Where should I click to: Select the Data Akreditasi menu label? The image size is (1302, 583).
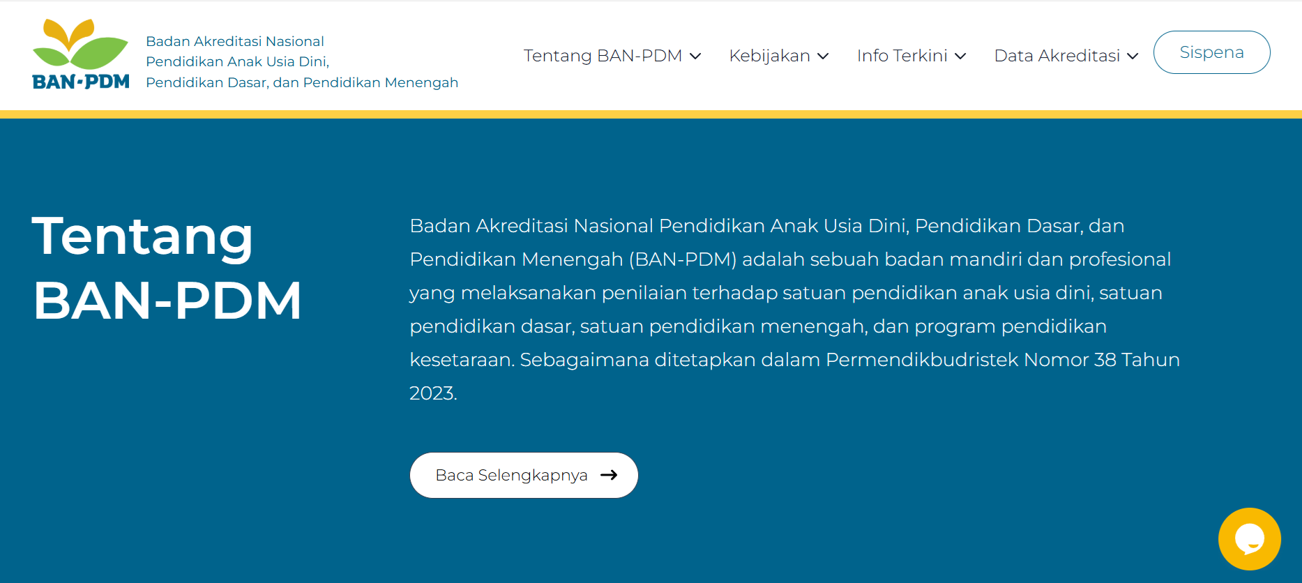click(1057, 56)
